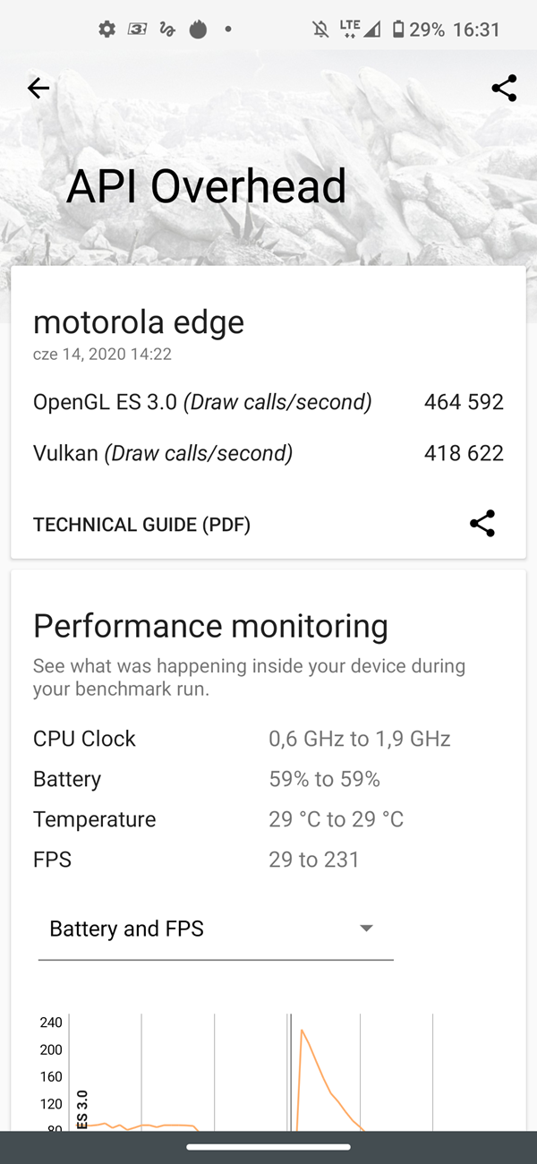
Task: Open the TECHNICAL GUIDE (PDF) link
Action: [x=141, y=524]
